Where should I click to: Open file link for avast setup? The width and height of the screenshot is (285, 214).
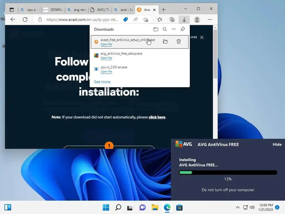point(106,44)
